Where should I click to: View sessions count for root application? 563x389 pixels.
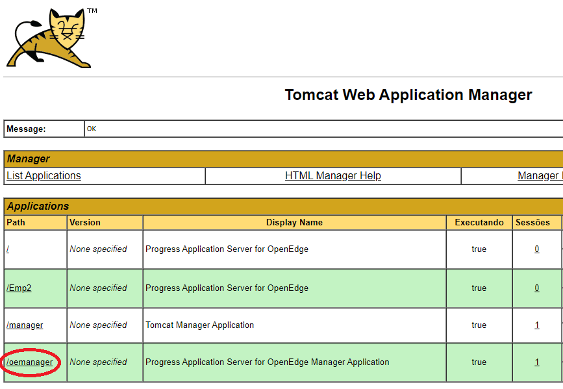[x=537, y=249]
